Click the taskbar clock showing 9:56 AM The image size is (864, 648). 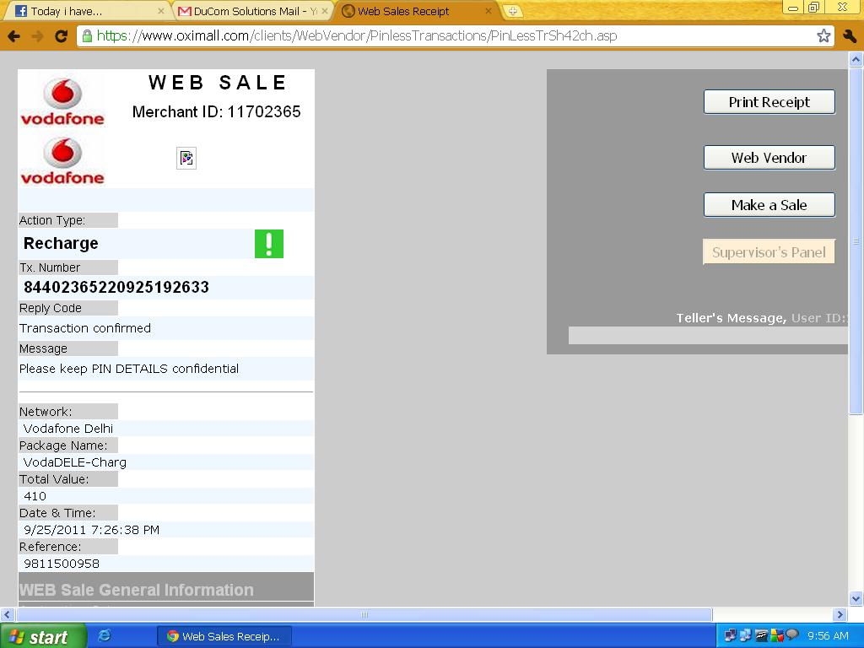point(828,636)
